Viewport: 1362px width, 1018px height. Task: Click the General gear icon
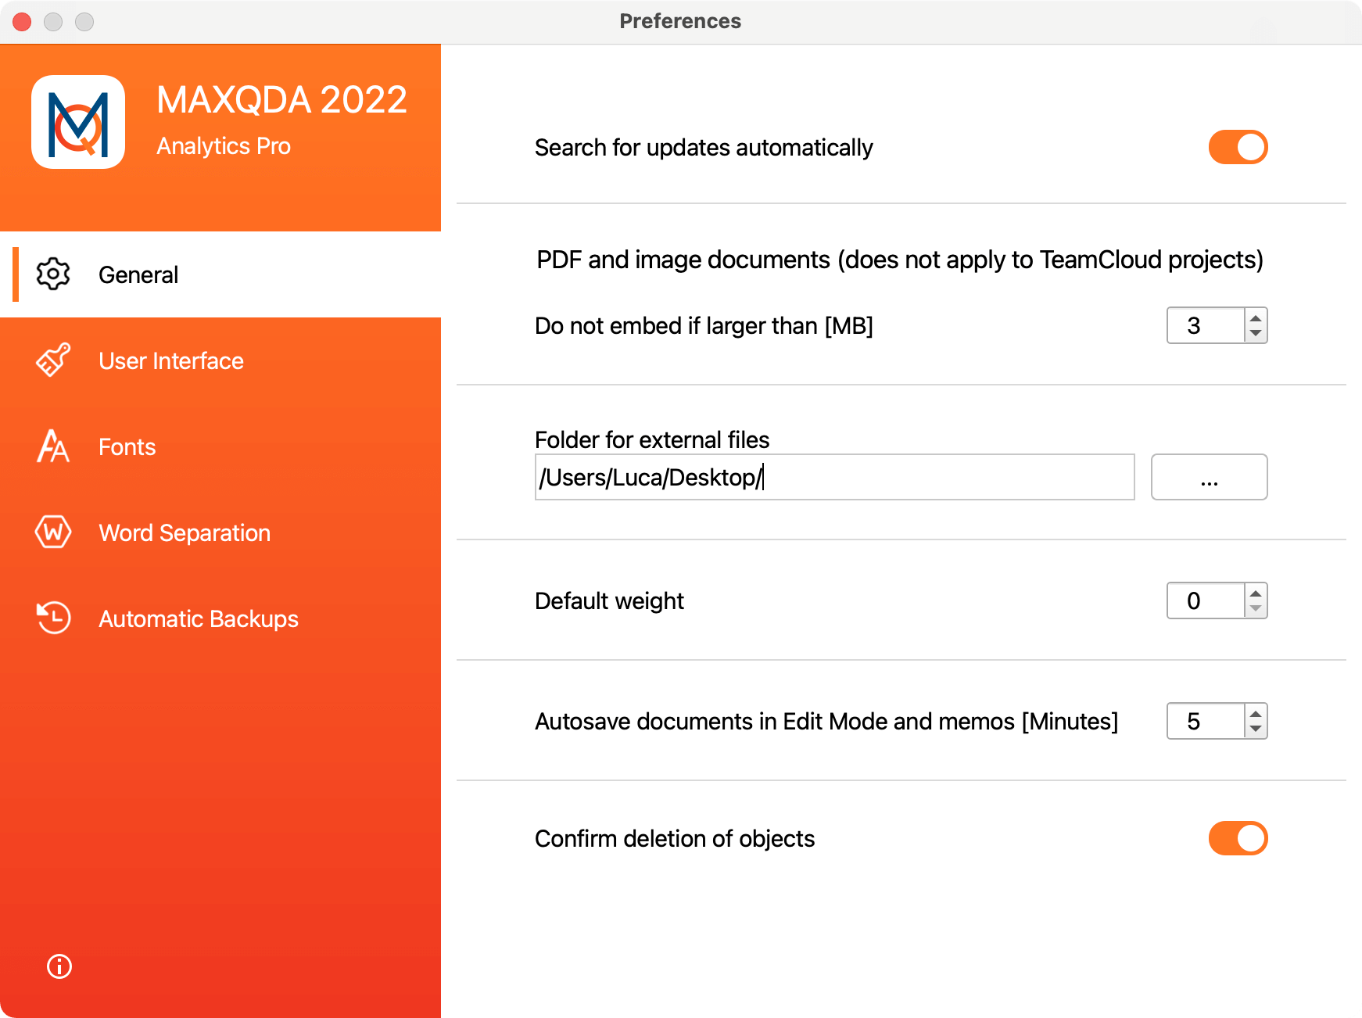(53, 274)
